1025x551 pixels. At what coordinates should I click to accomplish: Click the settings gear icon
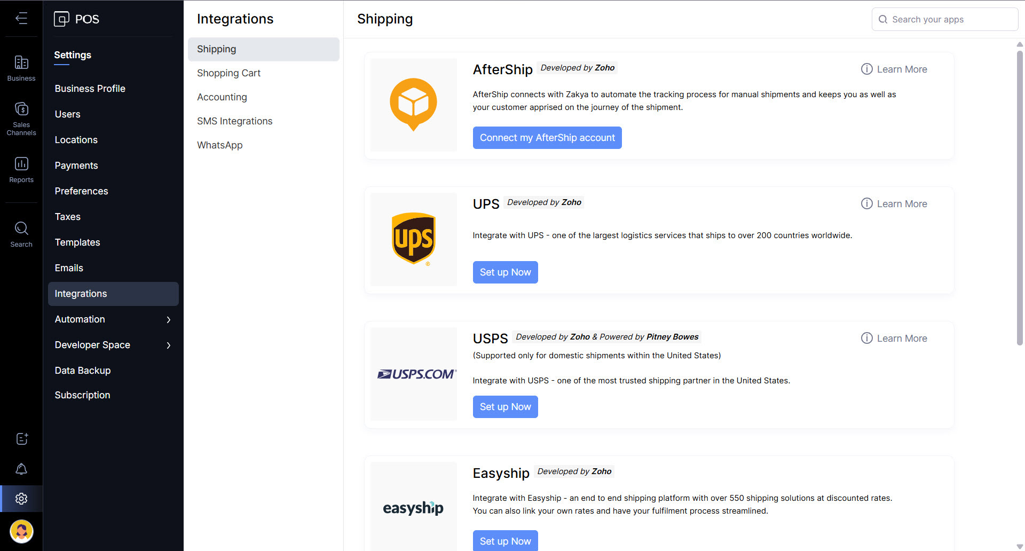pos(21,499)
